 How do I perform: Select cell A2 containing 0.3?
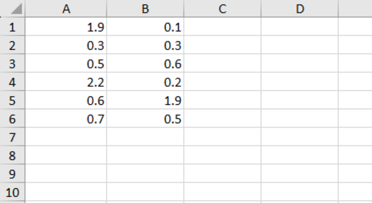click(66, 45)
